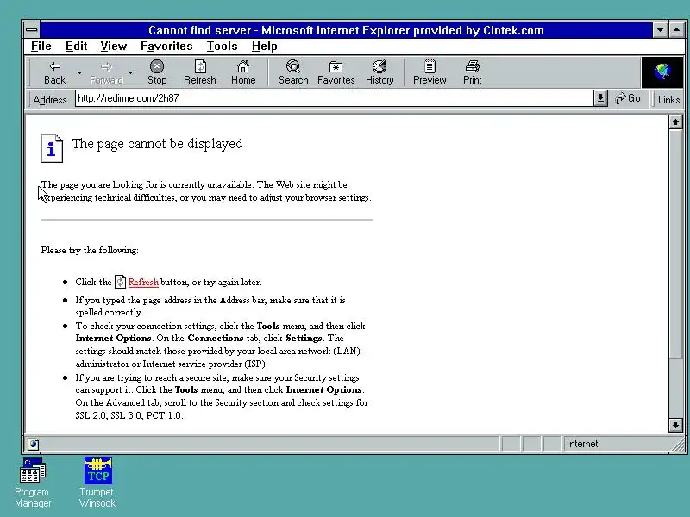
Task: Stop loading with the Stop button
Action: point(157,72)
